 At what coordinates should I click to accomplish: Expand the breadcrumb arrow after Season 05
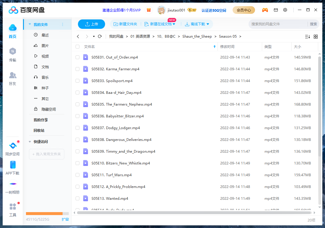coord(240,36)
